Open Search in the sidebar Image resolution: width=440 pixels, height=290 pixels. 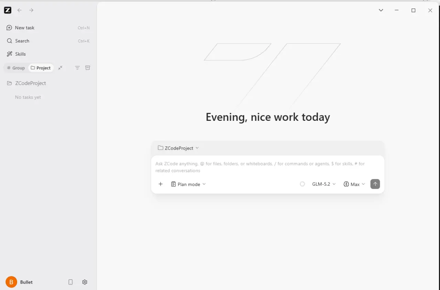[x=48, y=41]
